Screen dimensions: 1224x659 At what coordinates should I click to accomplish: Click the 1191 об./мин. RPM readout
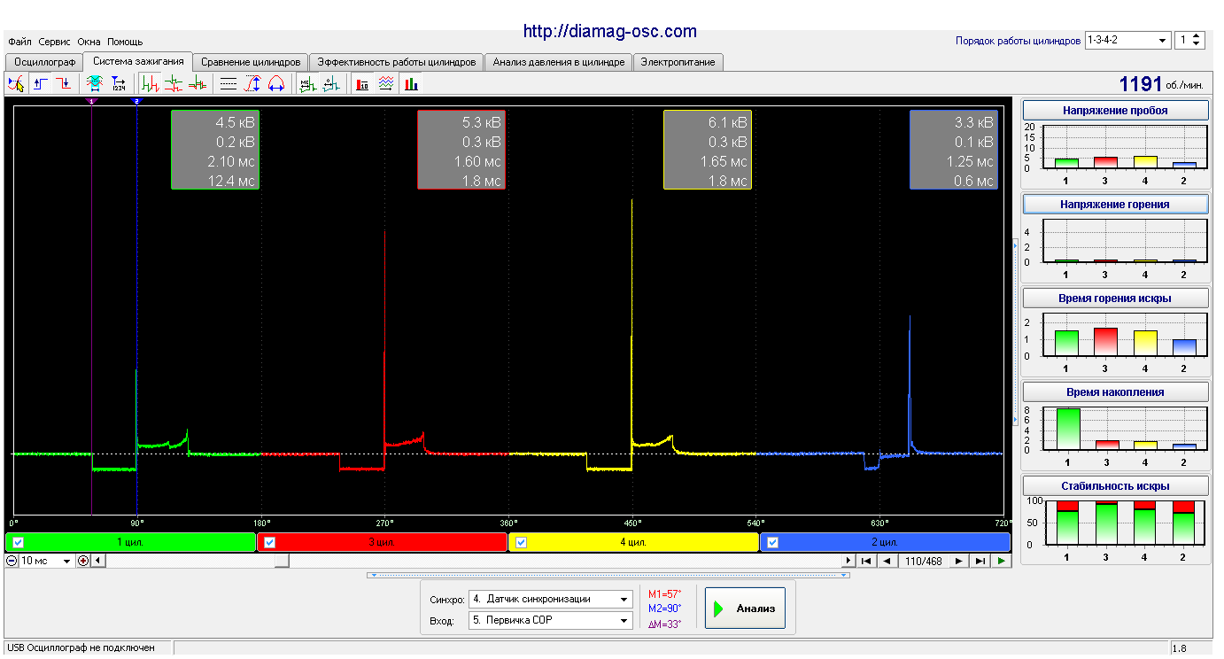pyautogui.click(x=1161, y=84)
